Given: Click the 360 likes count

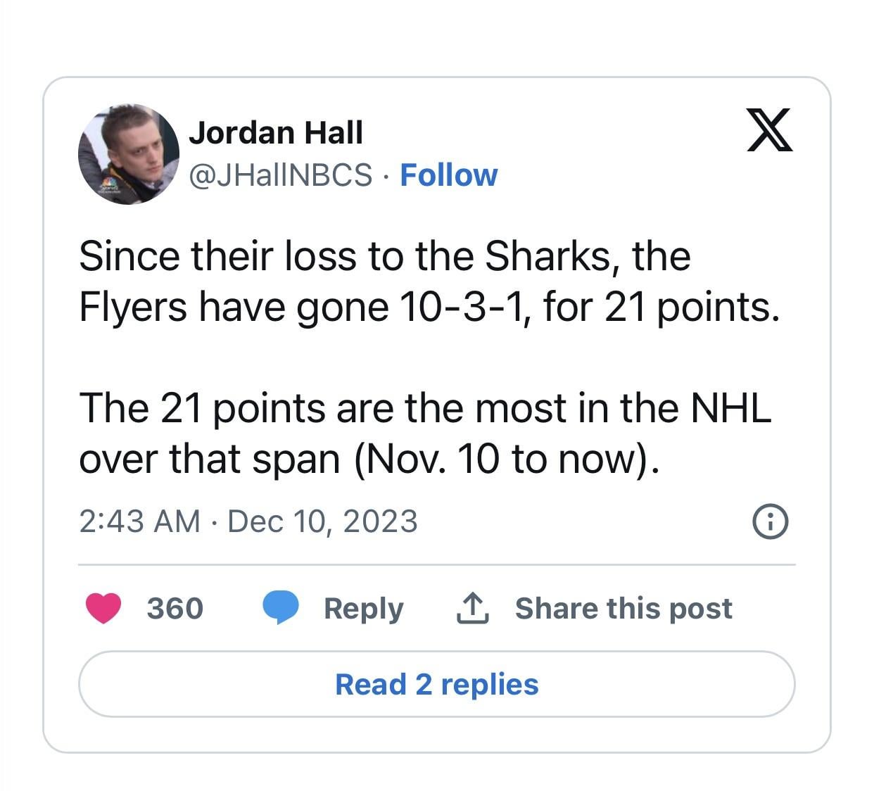Looking at the screenshot, I should 175,608.
